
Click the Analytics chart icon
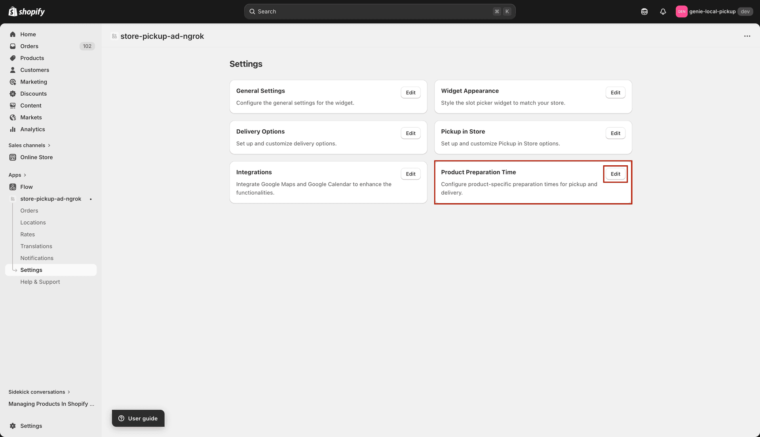[13, 129]
